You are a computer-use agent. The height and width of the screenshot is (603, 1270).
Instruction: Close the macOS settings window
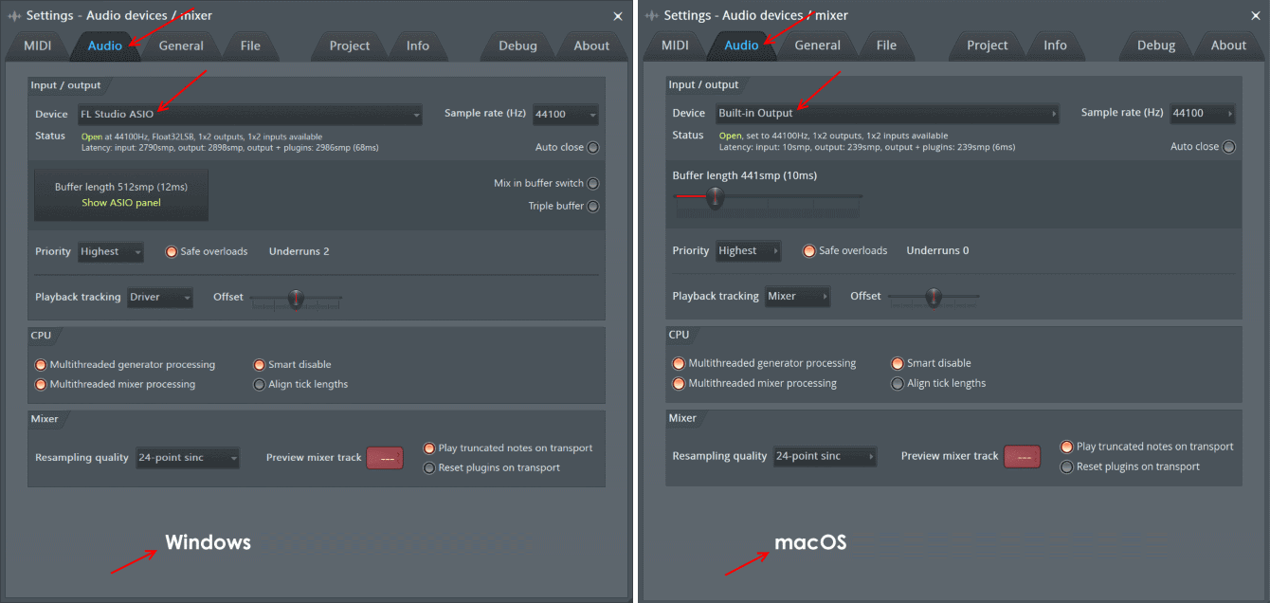coord(1255,16)
